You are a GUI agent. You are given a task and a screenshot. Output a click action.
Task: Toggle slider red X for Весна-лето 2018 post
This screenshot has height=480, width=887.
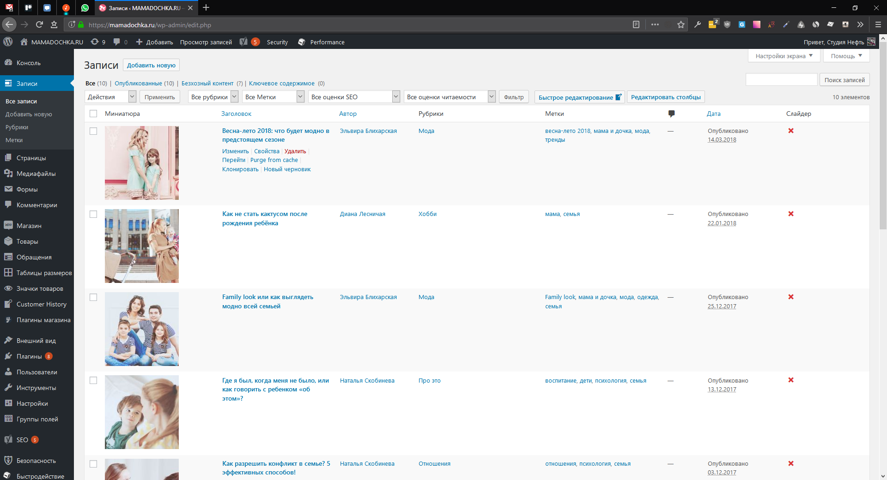point(790,131)
